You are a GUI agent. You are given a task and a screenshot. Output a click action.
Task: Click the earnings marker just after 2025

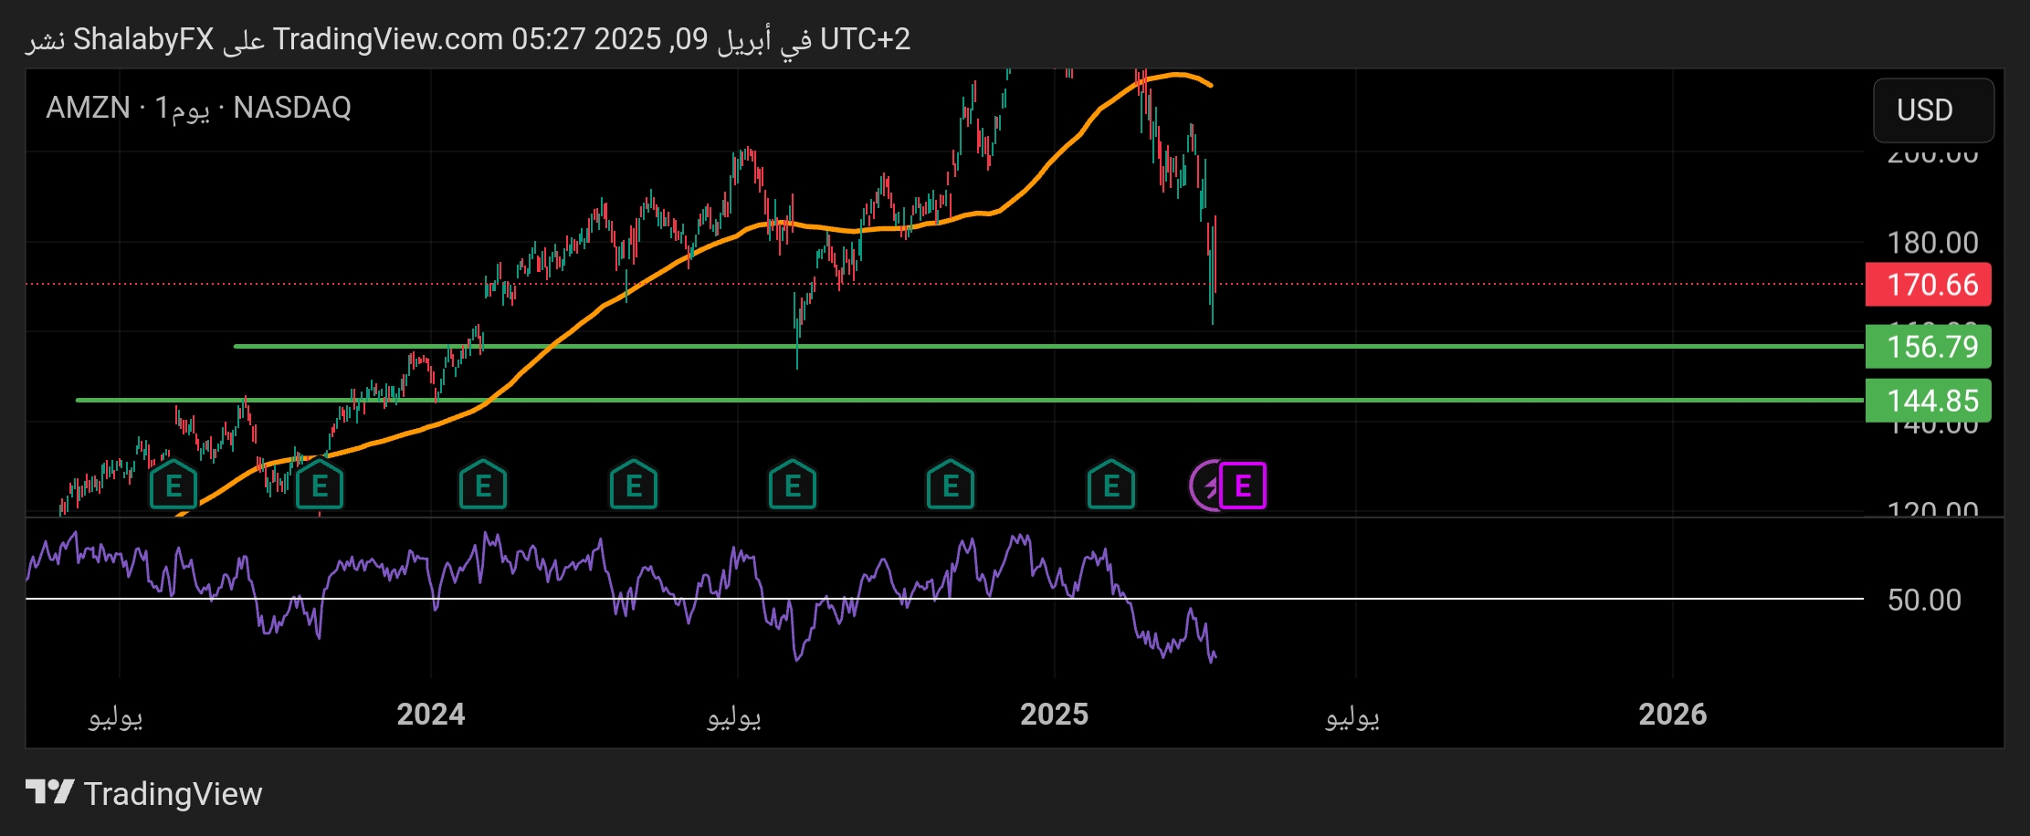1111,486
